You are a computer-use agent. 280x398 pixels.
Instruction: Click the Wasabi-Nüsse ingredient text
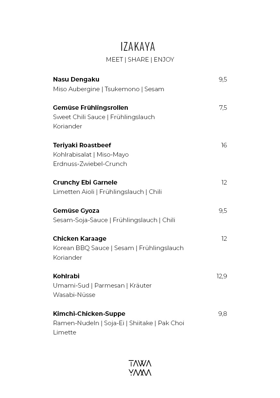click(74, 295)
